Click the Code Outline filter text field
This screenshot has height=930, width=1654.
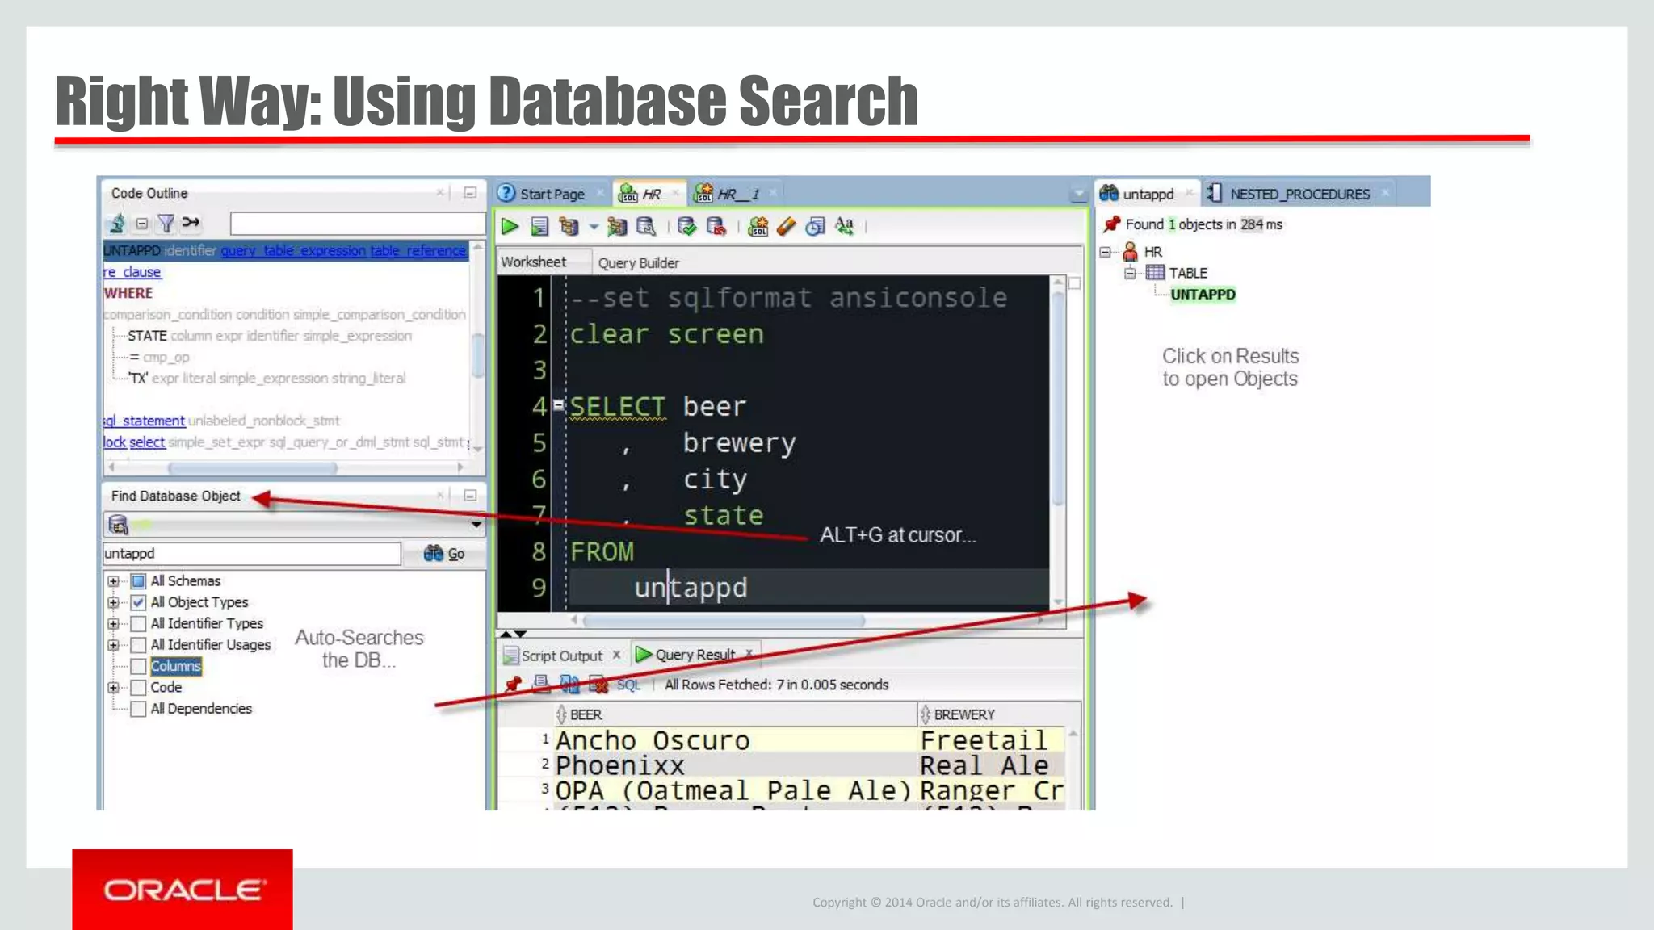pos(357,224)
